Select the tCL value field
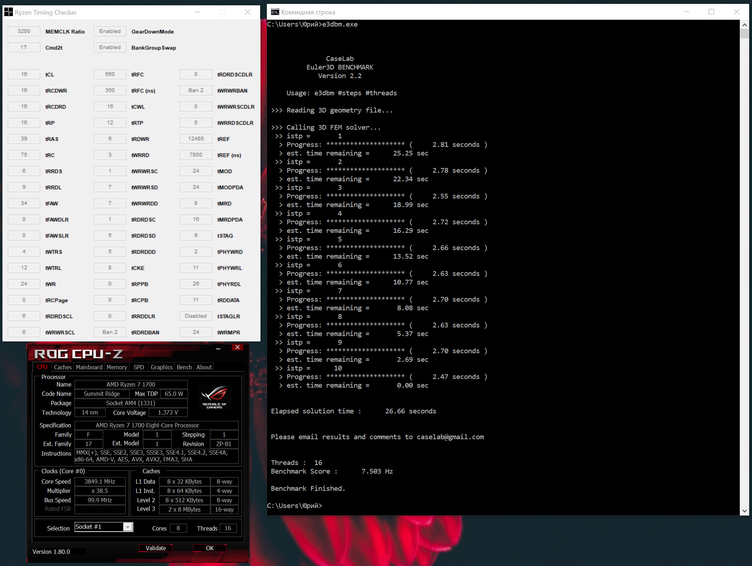The width and height of the screenshot is (752, 566). 24,75
